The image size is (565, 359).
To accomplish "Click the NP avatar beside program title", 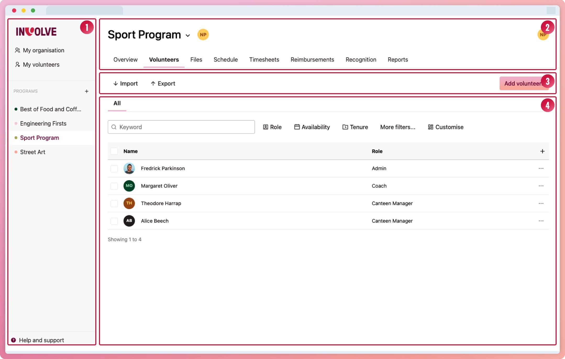I will tap(203, 35).
